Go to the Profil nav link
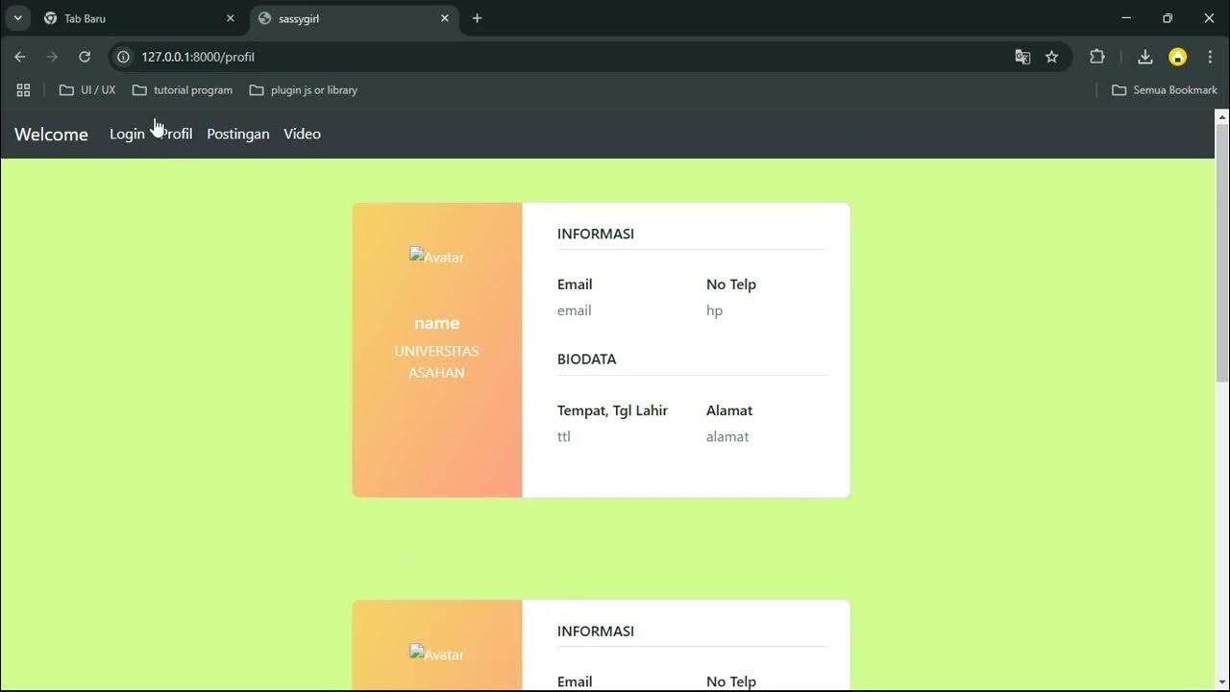Screen dimensions: 1230x692 tap(176, 135)
